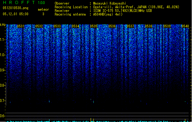
Task: Select the filename 0512010530.png
Action: coord(16,8)
